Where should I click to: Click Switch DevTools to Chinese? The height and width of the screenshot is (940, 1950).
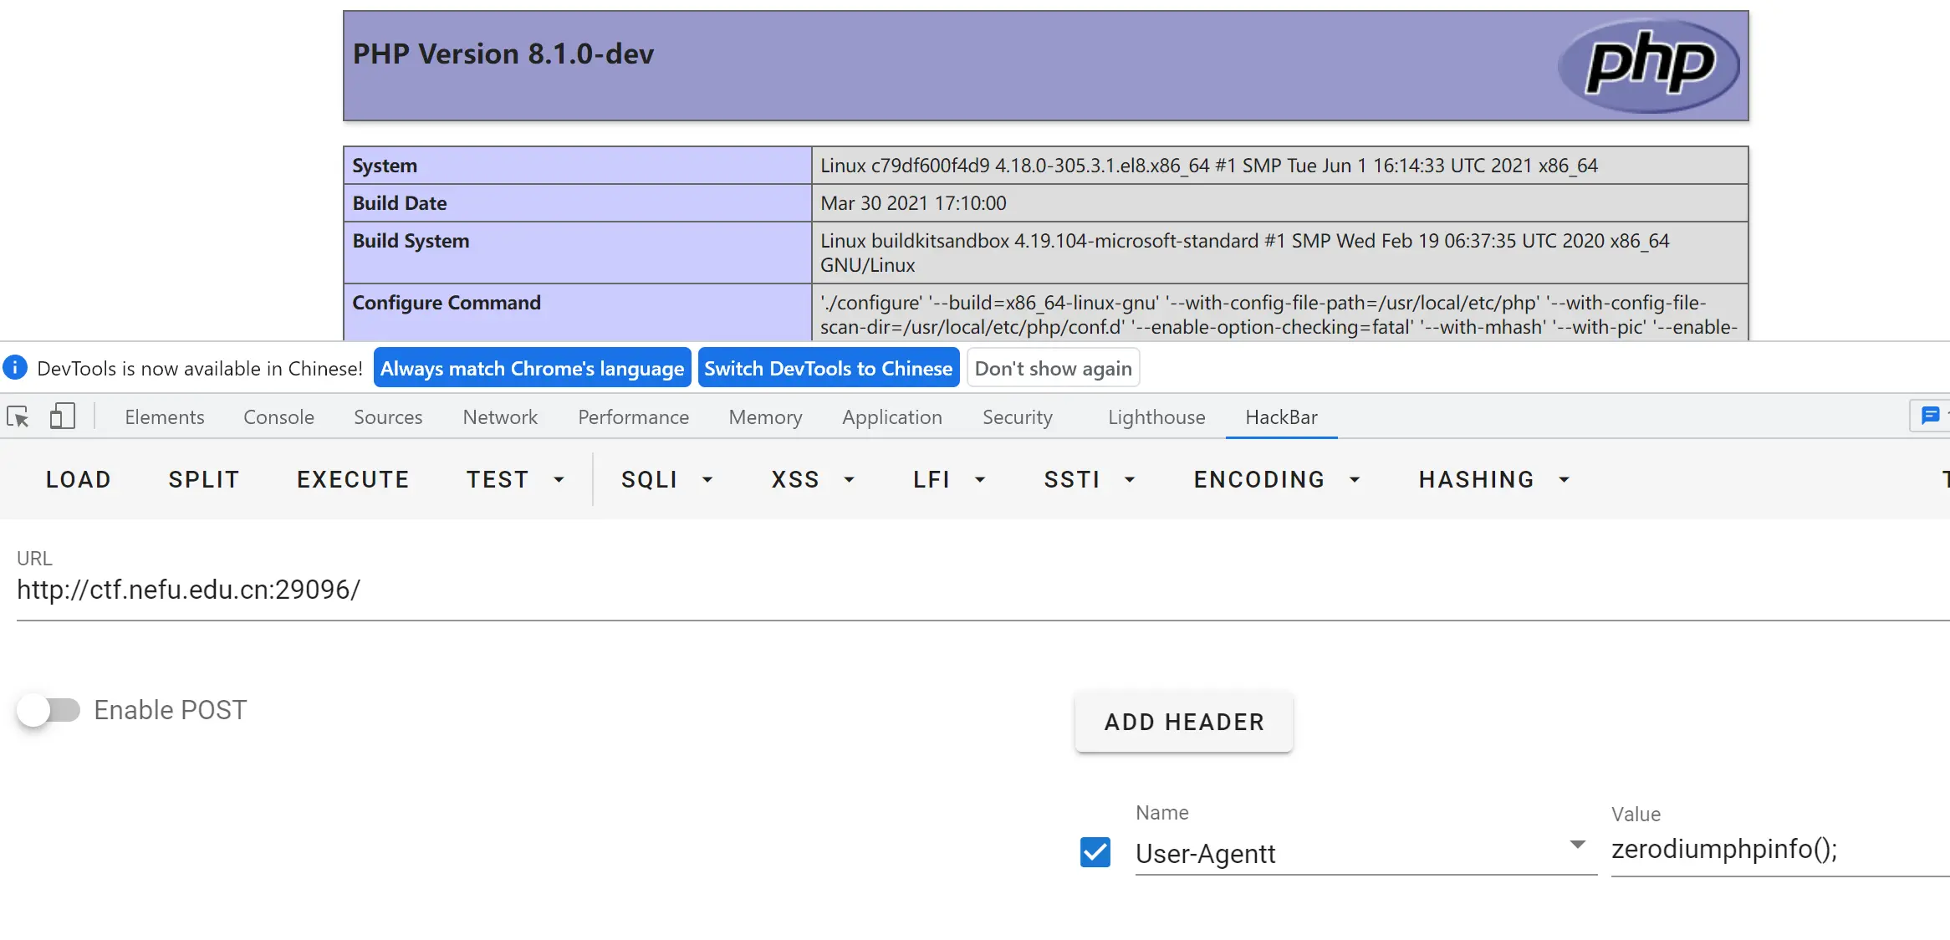(828, 368)
